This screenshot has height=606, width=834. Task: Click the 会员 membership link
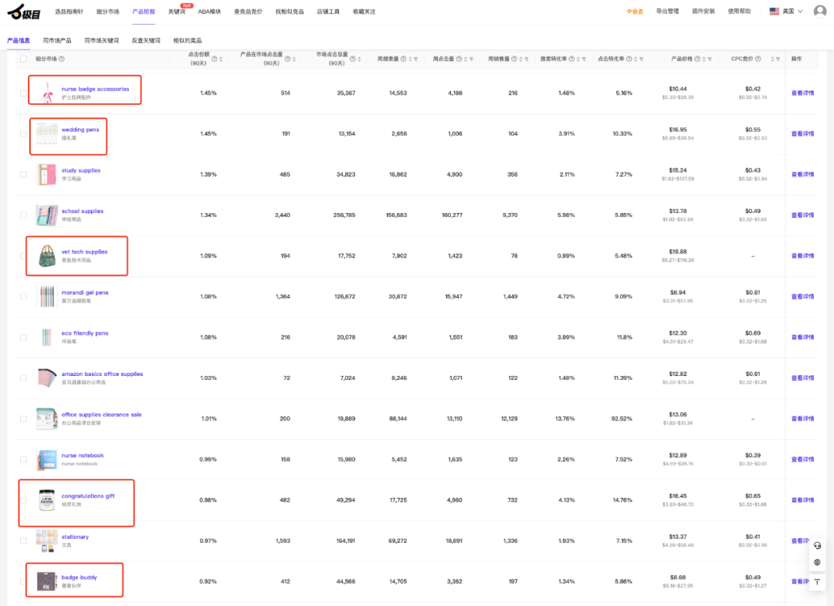coord(635,11)
